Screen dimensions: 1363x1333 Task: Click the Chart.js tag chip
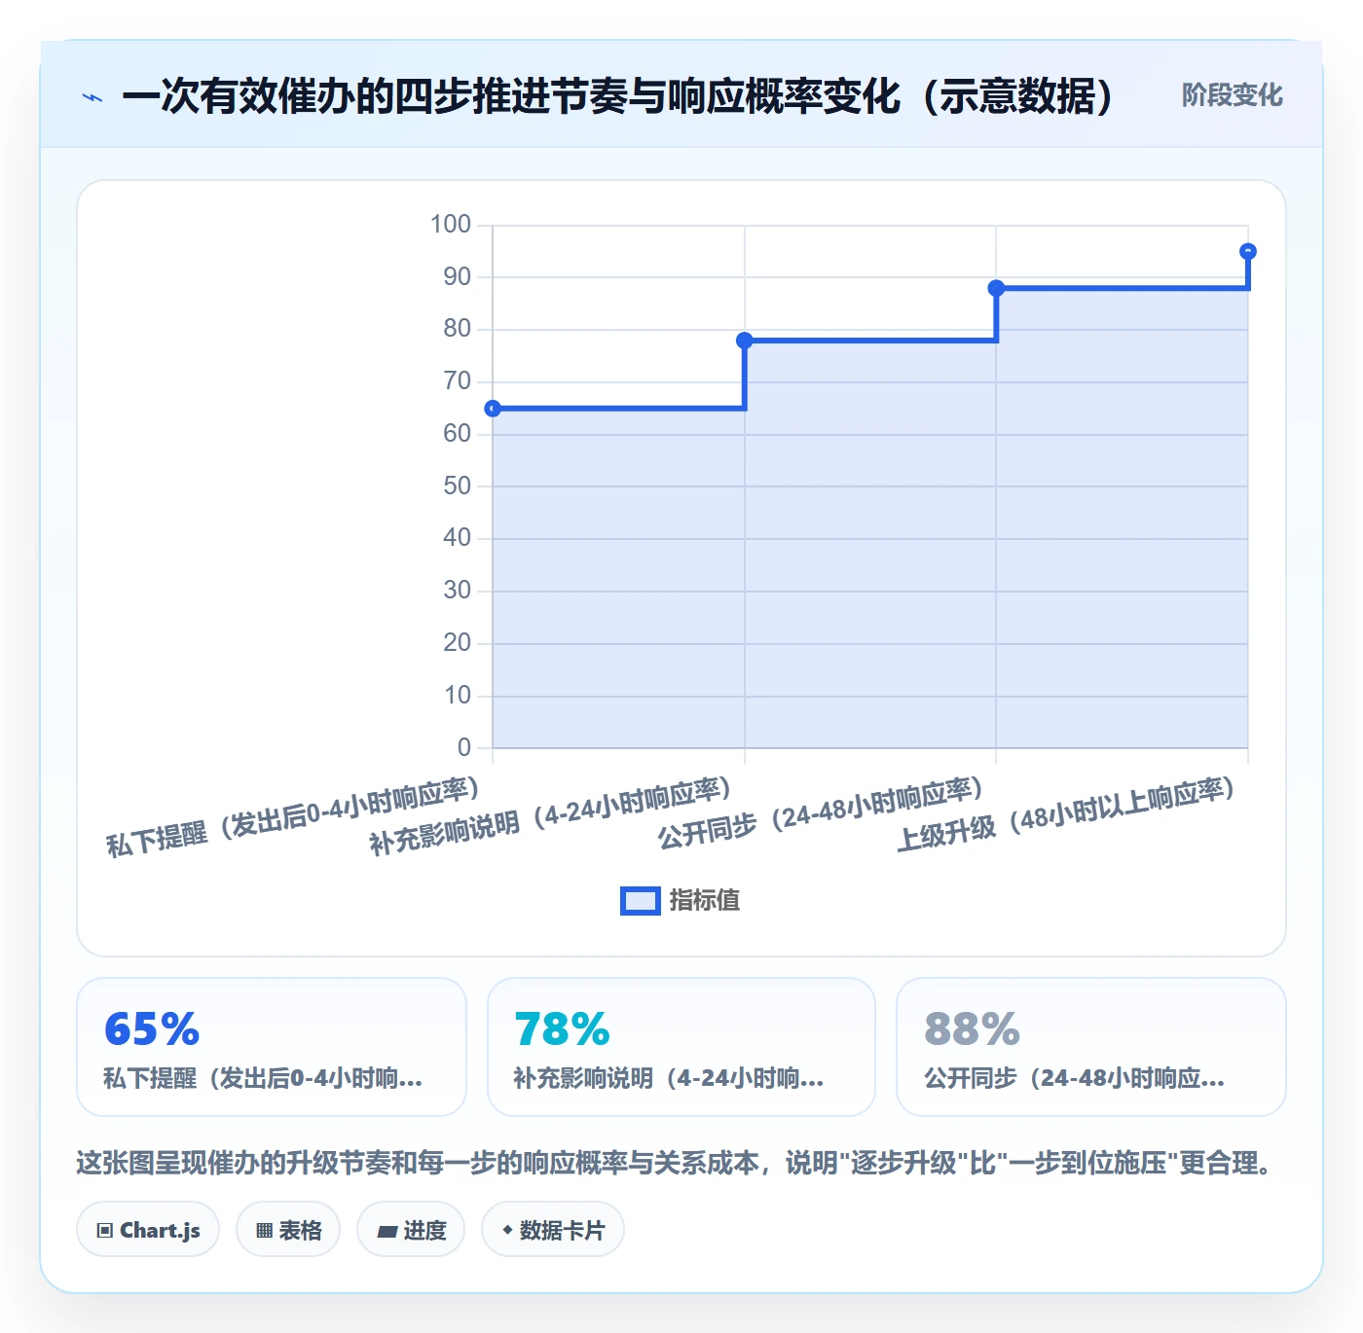pyautogui.click(x=148, y=1230)
